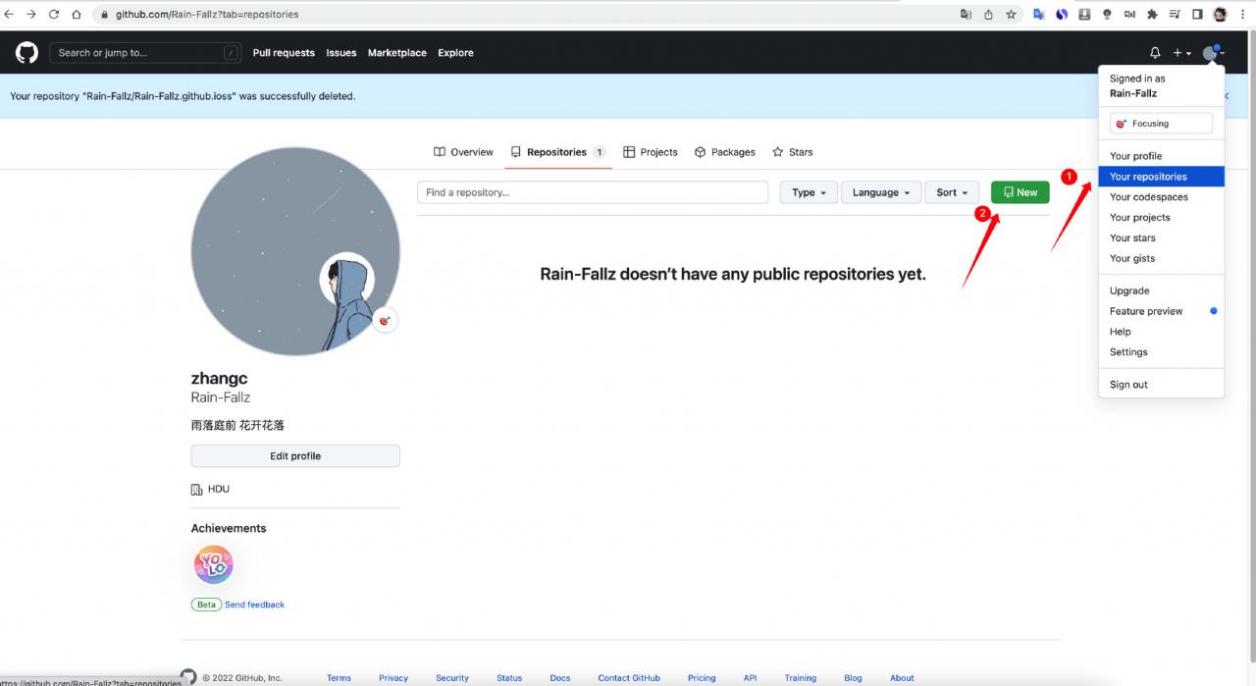
Task: Expand the Language filter dropdown
Action: click(881, 192)
